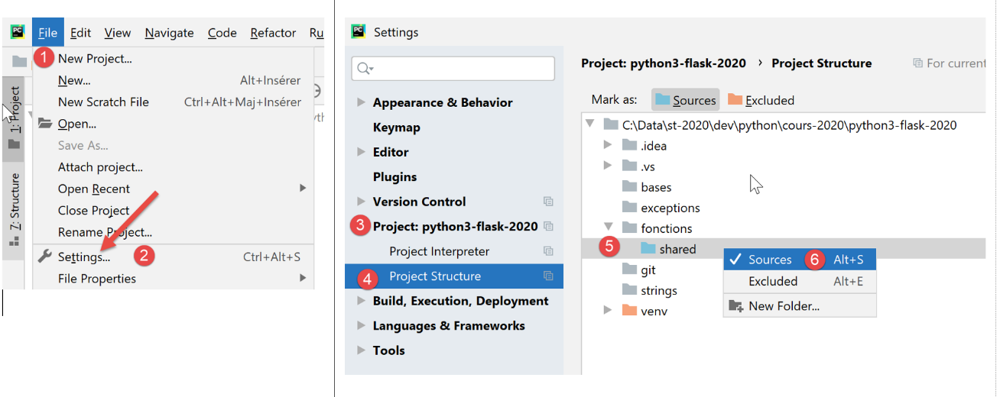Click the New Folder icon in context menu
The image size is (1000, 397).
(736, 306)
